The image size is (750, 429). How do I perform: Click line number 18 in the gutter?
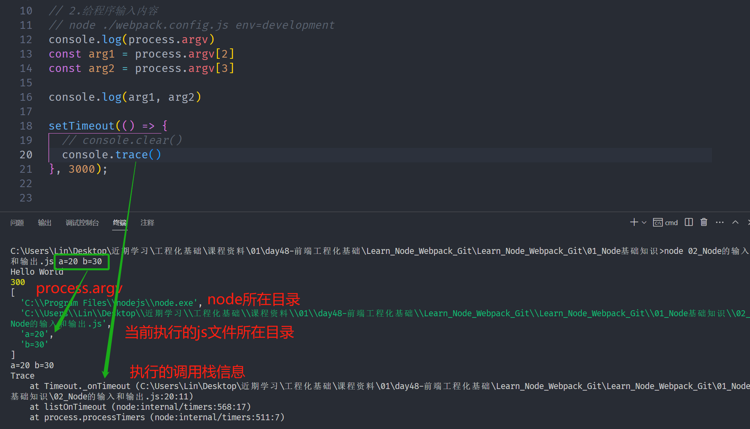tap(26, 126)
